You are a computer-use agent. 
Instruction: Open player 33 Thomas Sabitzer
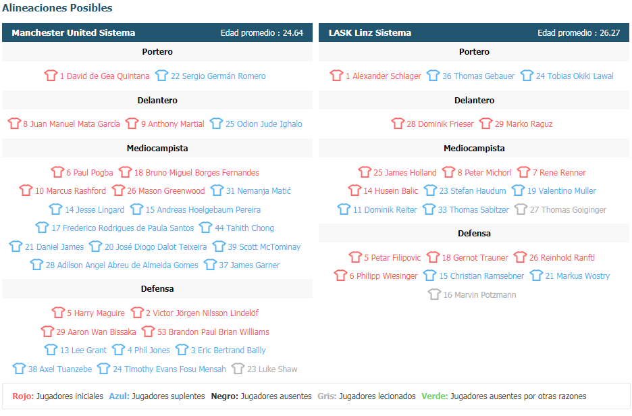pyautogui.click(x=473, y=210)
